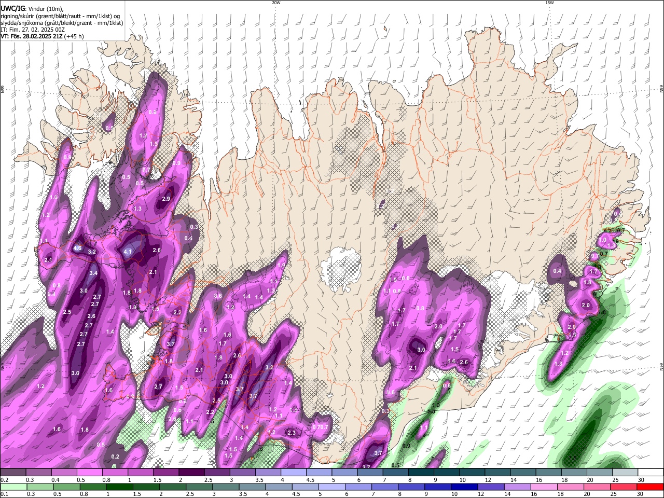Click the 0.1 label on lower legend

point(4,494)
